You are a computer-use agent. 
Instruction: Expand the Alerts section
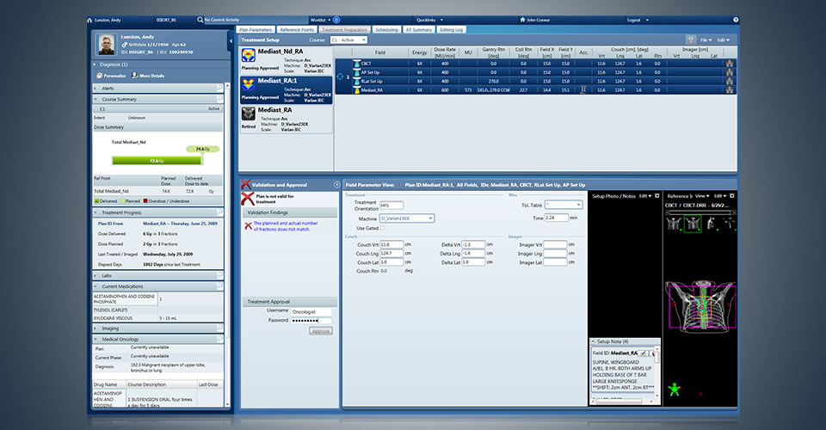click(96, 89)
